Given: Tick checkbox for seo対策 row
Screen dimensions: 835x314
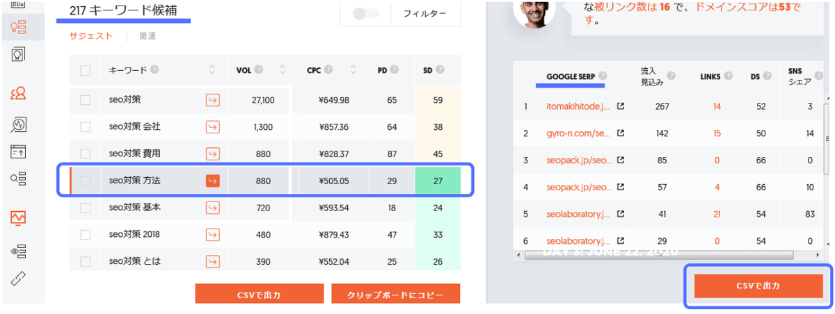Looking at the screenshot, I should pyautogui.click(x=86, y=100).
